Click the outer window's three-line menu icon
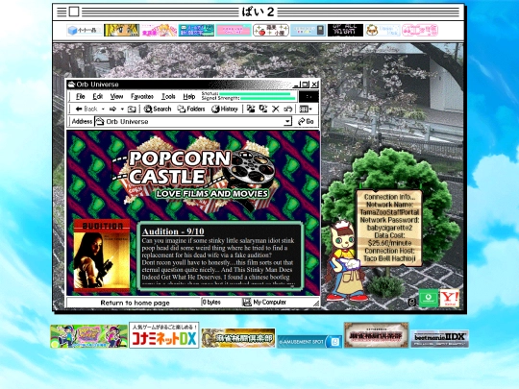Screen dimensions: 519x389 pos(62,12)
